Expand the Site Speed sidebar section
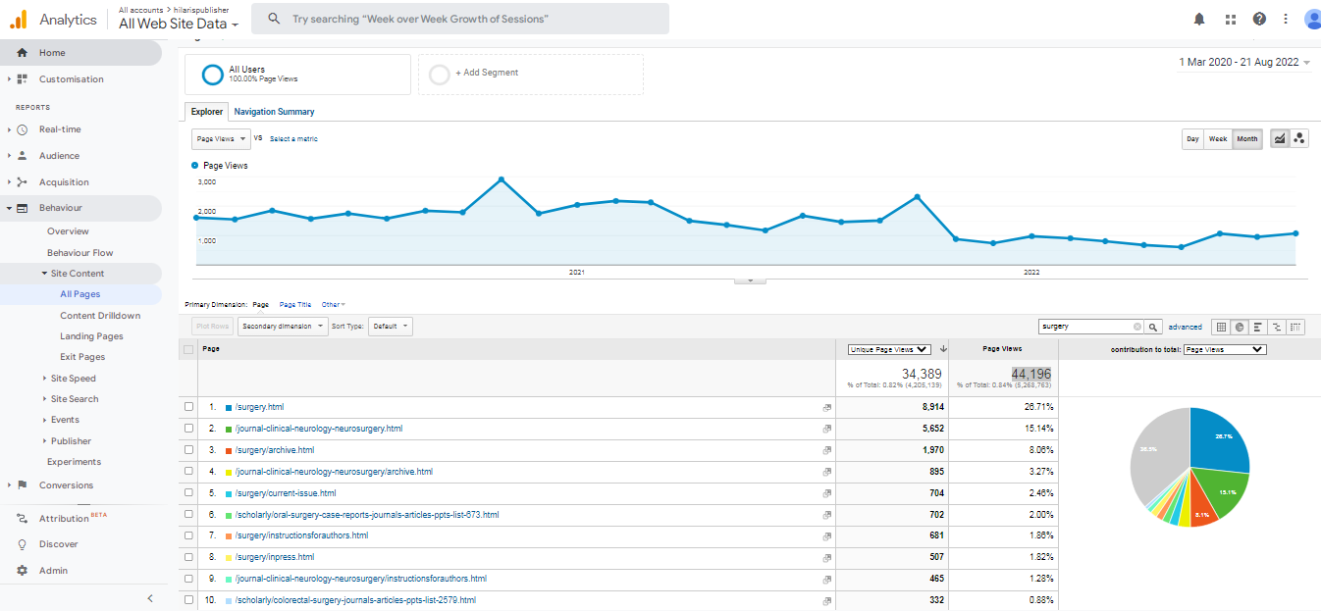 coord(73,379)
